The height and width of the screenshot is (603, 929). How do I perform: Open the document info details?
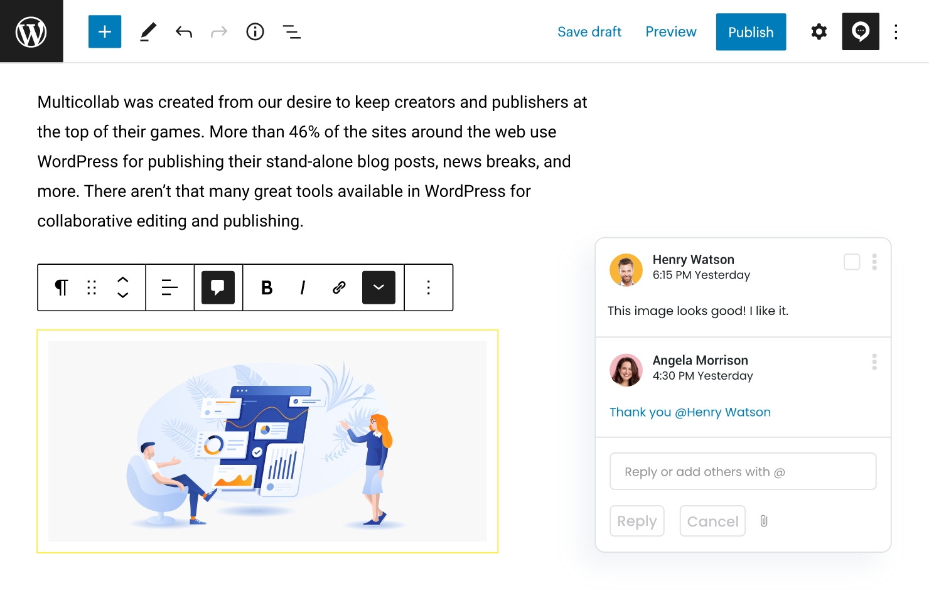[255, 32]
